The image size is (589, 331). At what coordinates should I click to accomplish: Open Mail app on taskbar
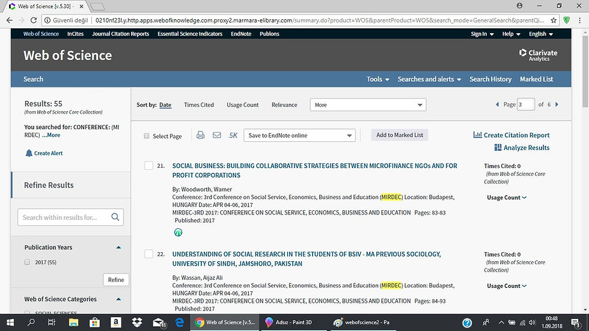pos(159,323)
